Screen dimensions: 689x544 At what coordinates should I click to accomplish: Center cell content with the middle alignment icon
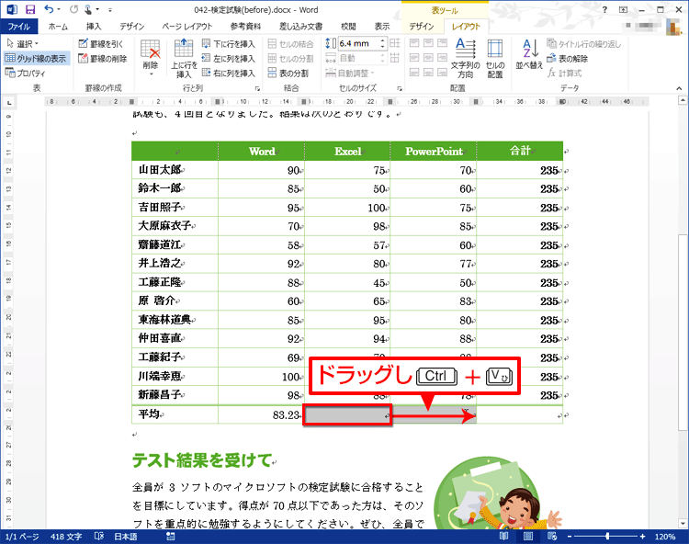click(x=428, y=58)
